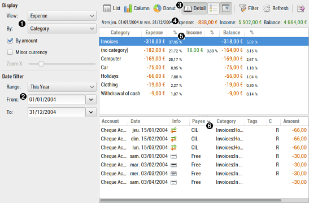Select the Holidays category row
The height and width of the screenshot is (203, 309).
click(204, 76)
